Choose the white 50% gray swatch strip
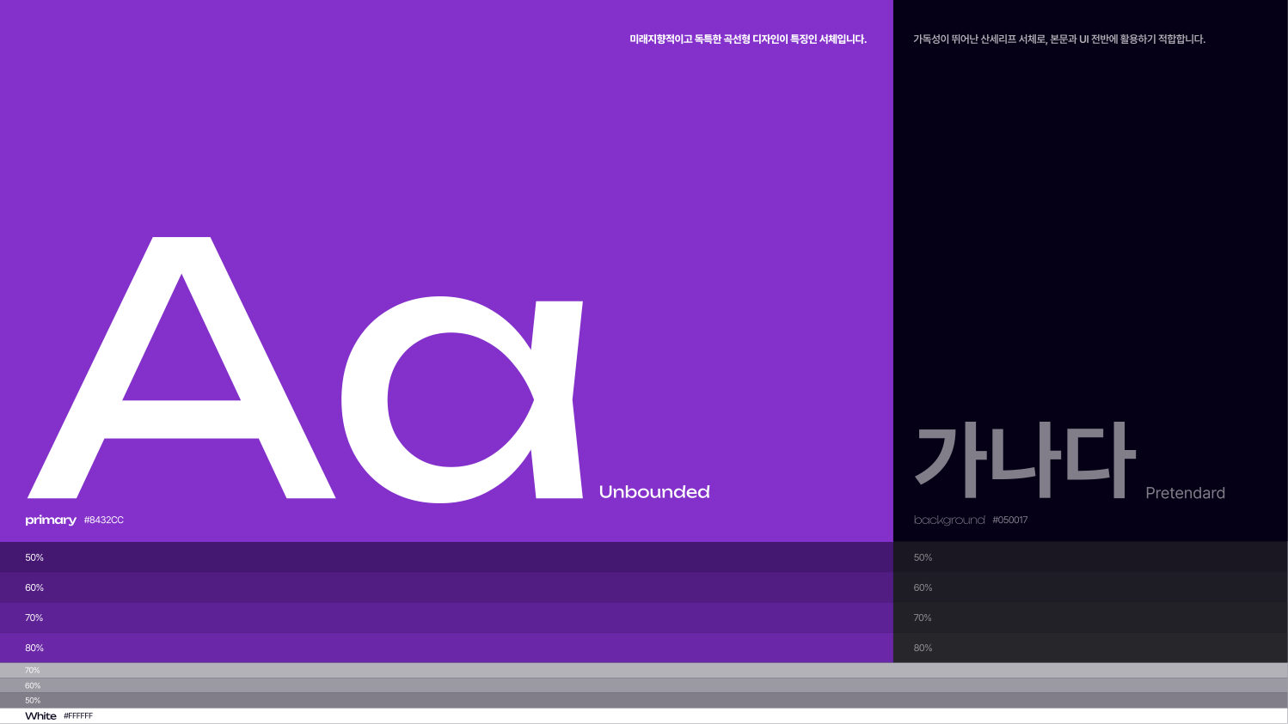 coord(644,701)
